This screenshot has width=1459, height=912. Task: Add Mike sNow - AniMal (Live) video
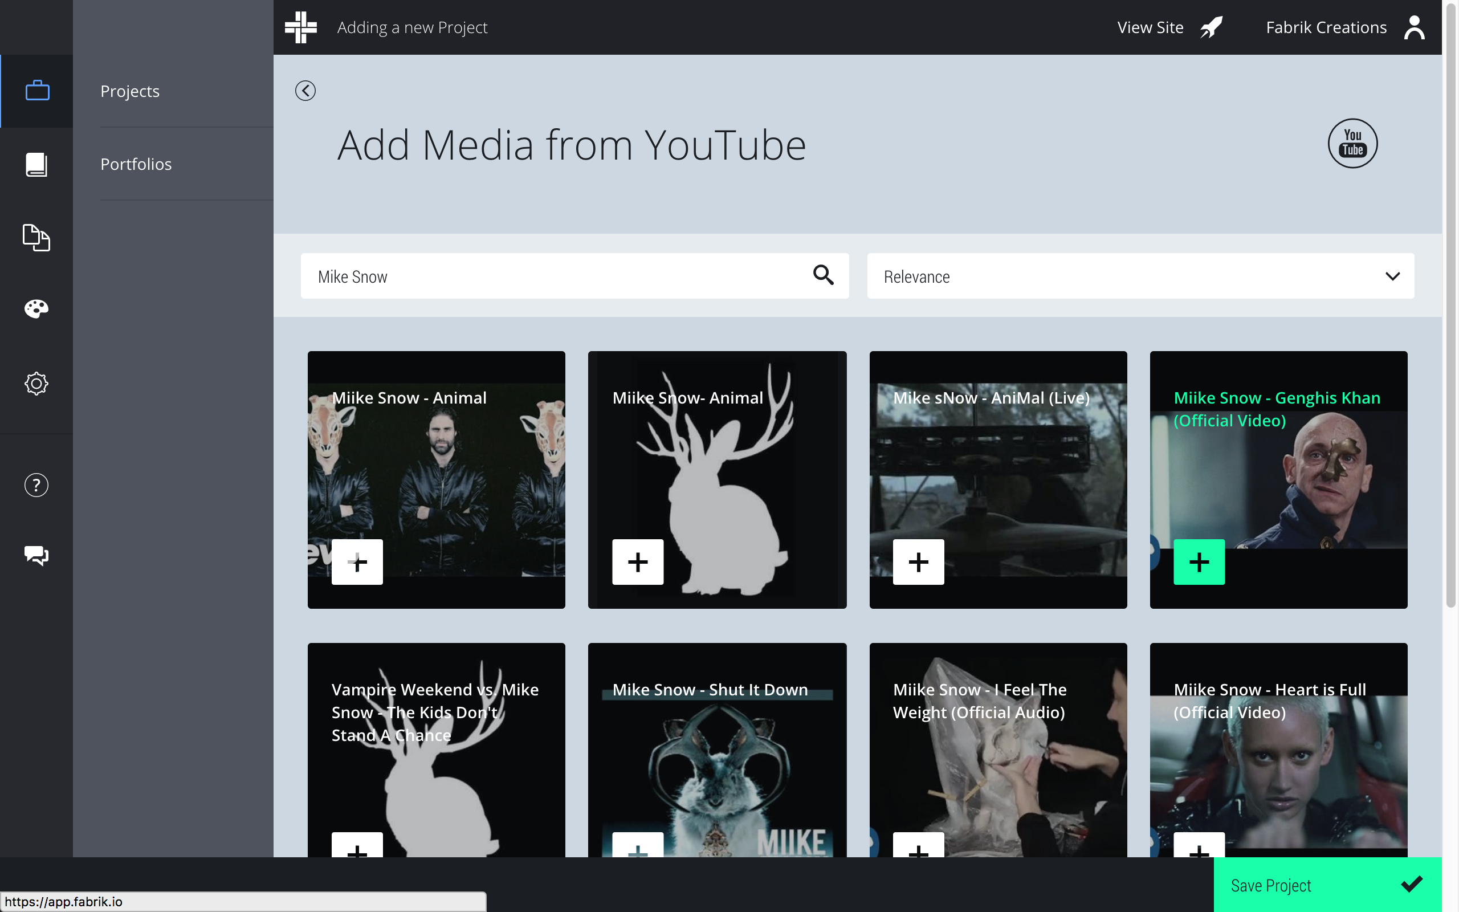click(918, 561)
